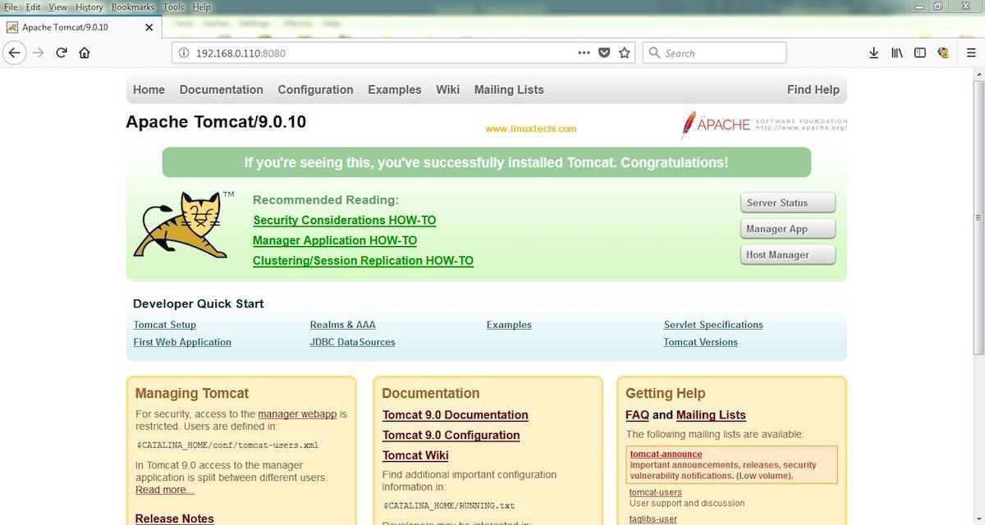The width and height of the screenshot is (985, 525).
Task: Open Tomcat Setup link
Action: coord(165,325)
